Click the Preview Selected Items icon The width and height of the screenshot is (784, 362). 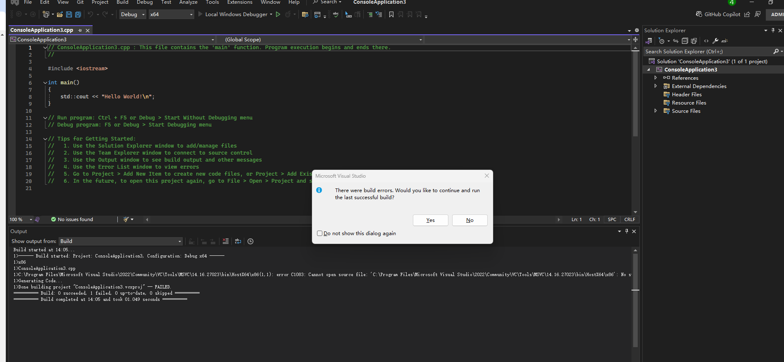pyautogui.click(x=724, y=41)
